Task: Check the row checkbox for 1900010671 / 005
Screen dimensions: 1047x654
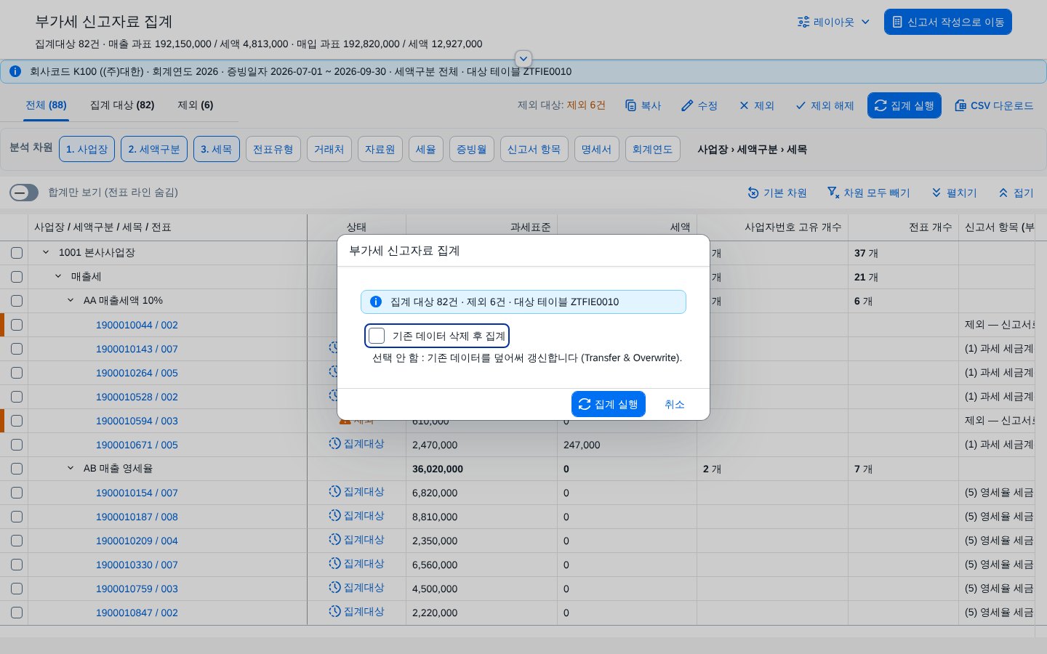Action: [x=17, y=445]
